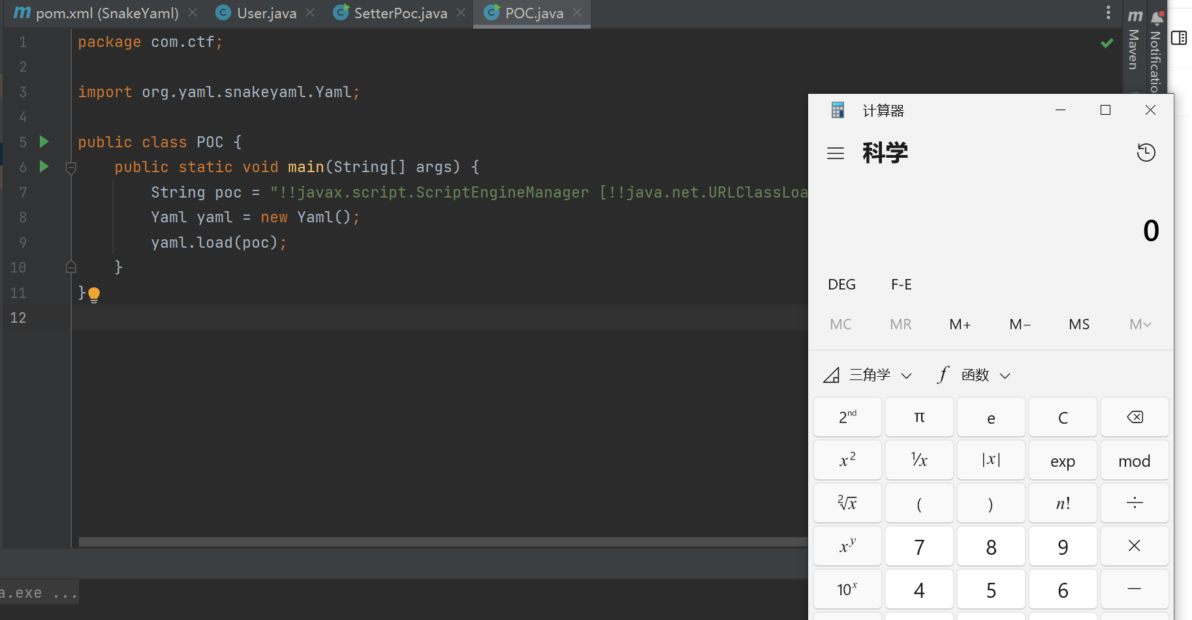Image resolution: width=1192 pixels, height=620 pixels.
Task: Close the SetterPoc.java tab
Action: coord(461,12)
